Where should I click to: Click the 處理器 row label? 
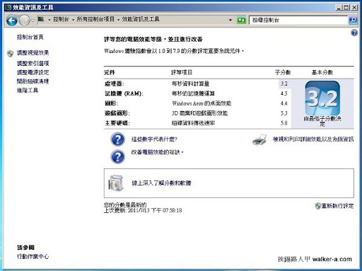click(x=114, y=83)
